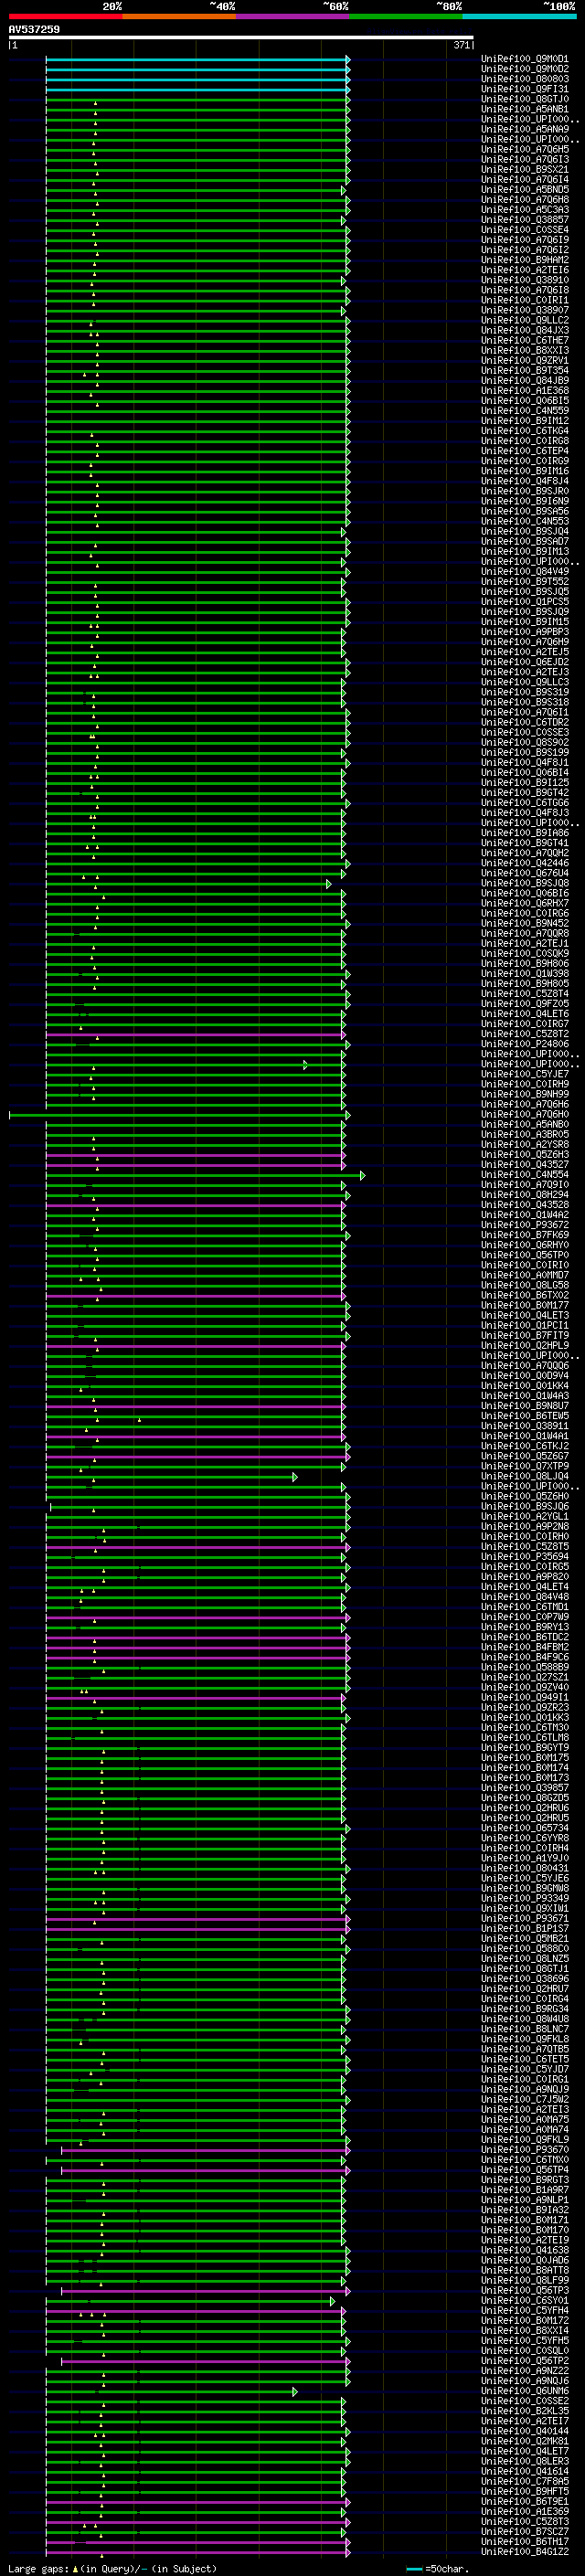Image resolution: width=585 pixels, height=2576 pixels.
Task: Select hit UniRef100_B7FK69
Action: pos(525,1234)
